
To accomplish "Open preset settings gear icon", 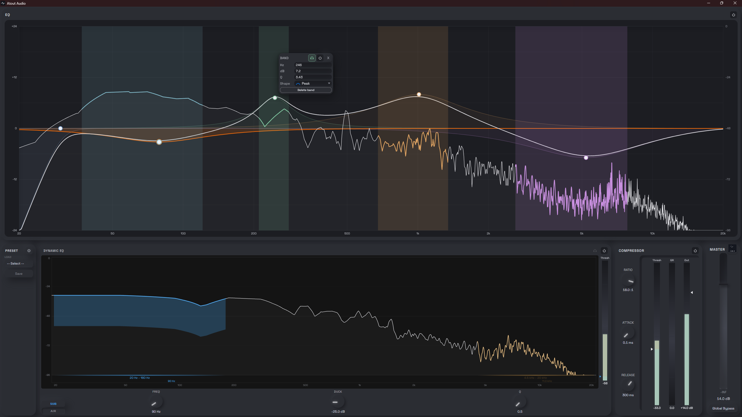I will click(29, 251).
